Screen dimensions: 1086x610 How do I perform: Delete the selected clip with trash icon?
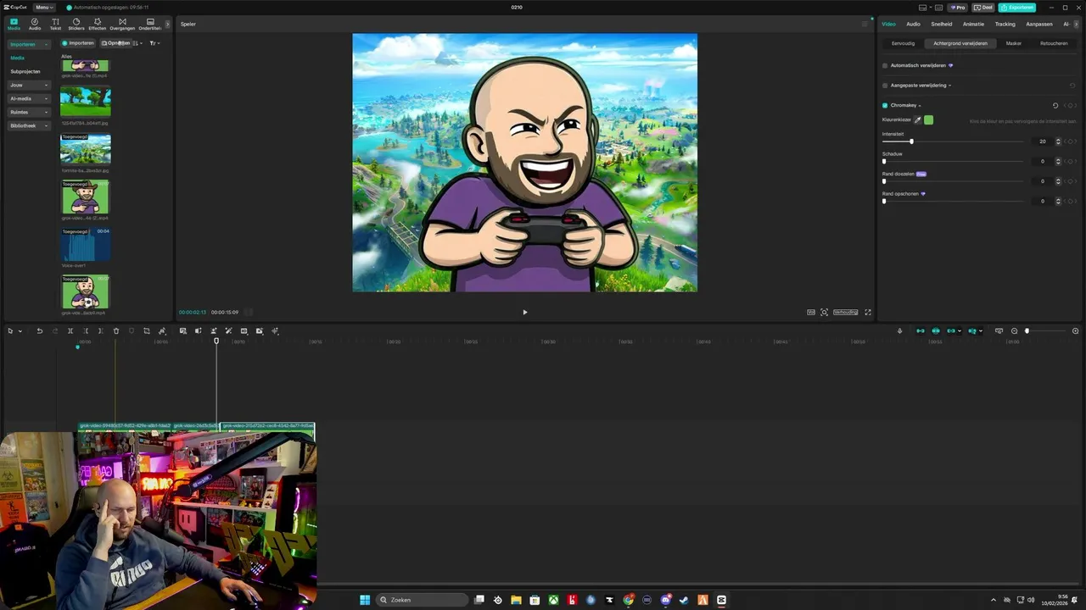coord(116,331)
